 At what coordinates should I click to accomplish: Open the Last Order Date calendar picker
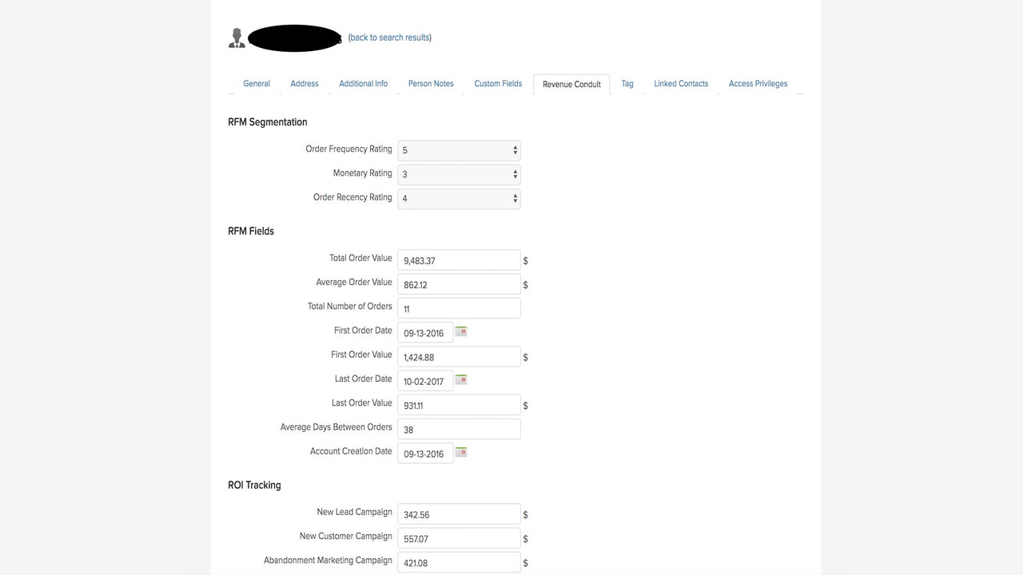pyautogui.click(x=461, y=379)
